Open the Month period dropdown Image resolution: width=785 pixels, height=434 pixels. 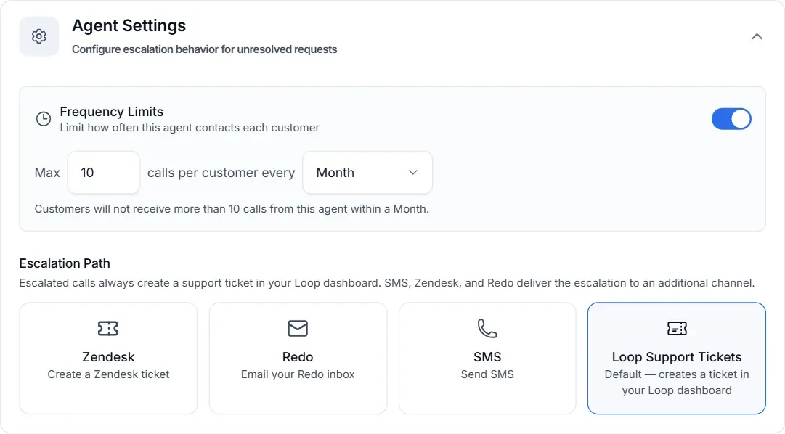pos(367,173)
